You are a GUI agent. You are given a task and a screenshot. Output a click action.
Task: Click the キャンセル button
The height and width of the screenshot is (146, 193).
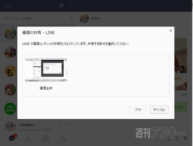pyautogui.click(x=159, y=109)
